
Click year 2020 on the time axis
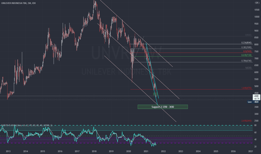(129, 151)
